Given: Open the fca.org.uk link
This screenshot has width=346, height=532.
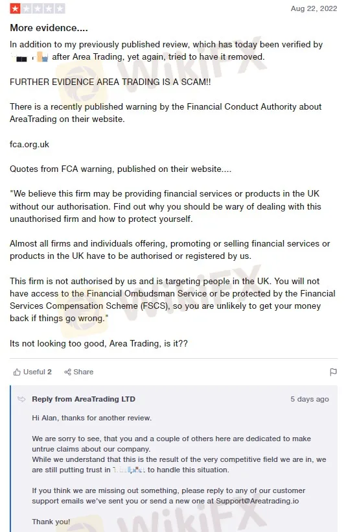Looking at the screenshot, I should coord(30,144).
